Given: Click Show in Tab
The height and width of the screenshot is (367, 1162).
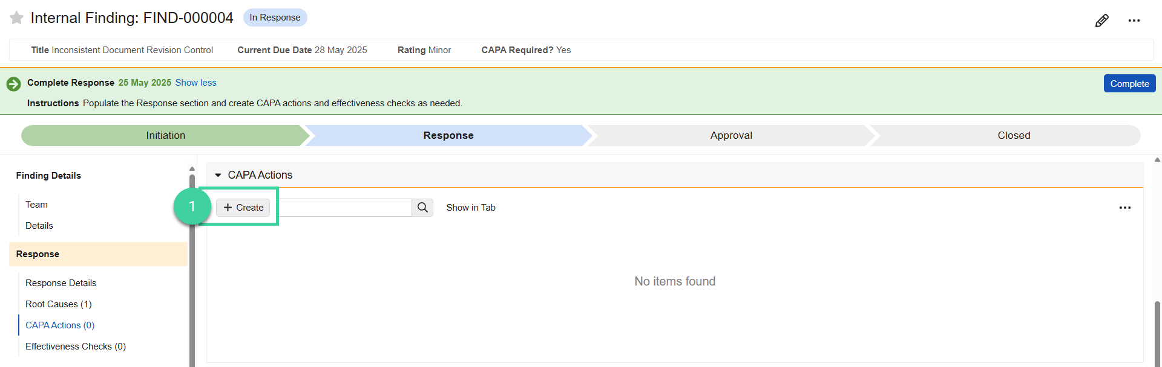Looking at the screenshot, I should coord(471,208).
